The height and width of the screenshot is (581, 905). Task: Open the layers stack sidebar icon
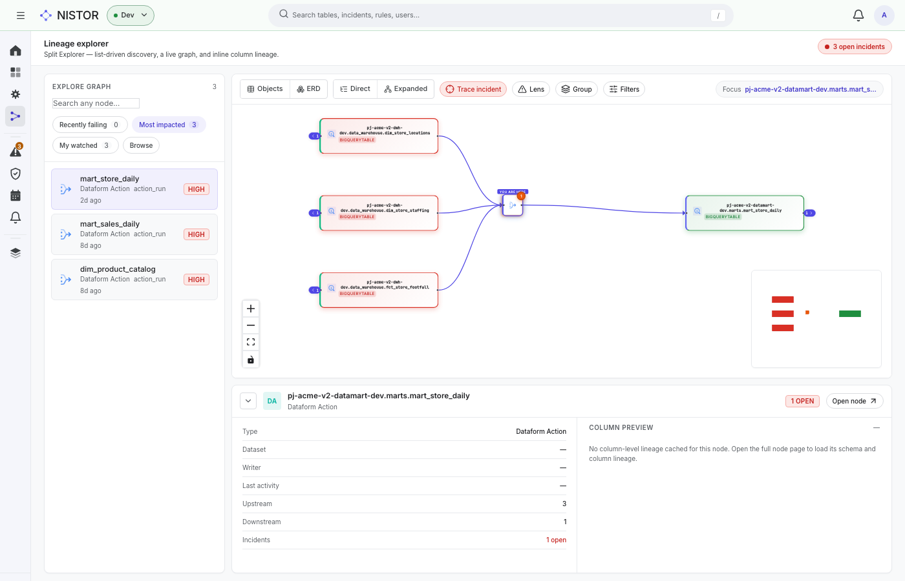[16, 252]
